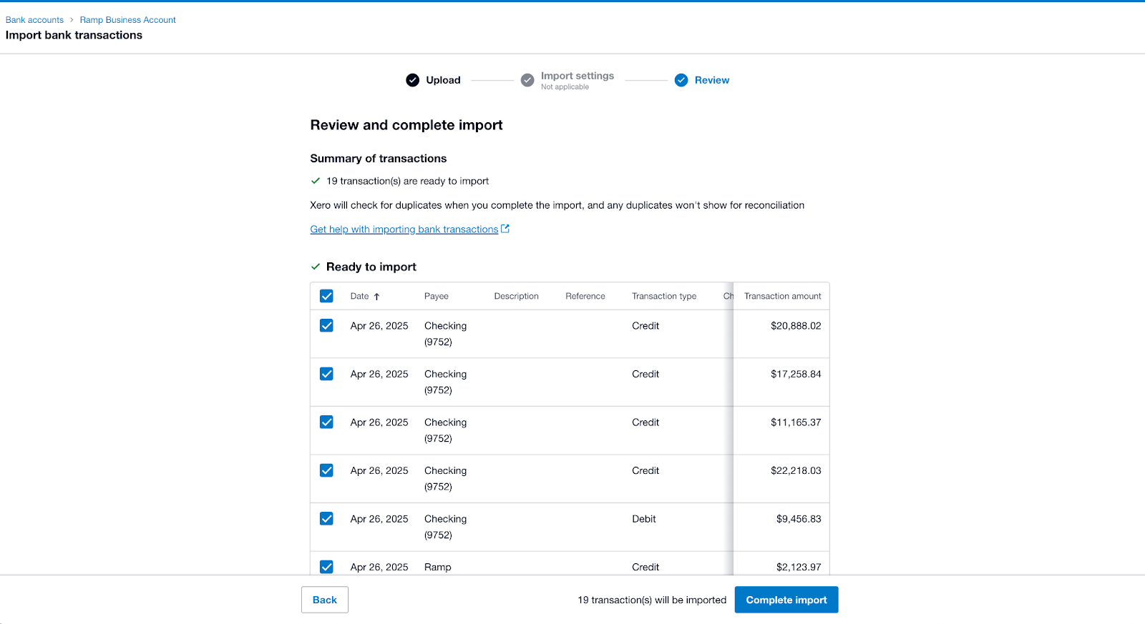The width and height of the screenshot is (1145, 624).
Task: Open Ramp Business Account breadcrumb link
Action: tap(127, 20)
